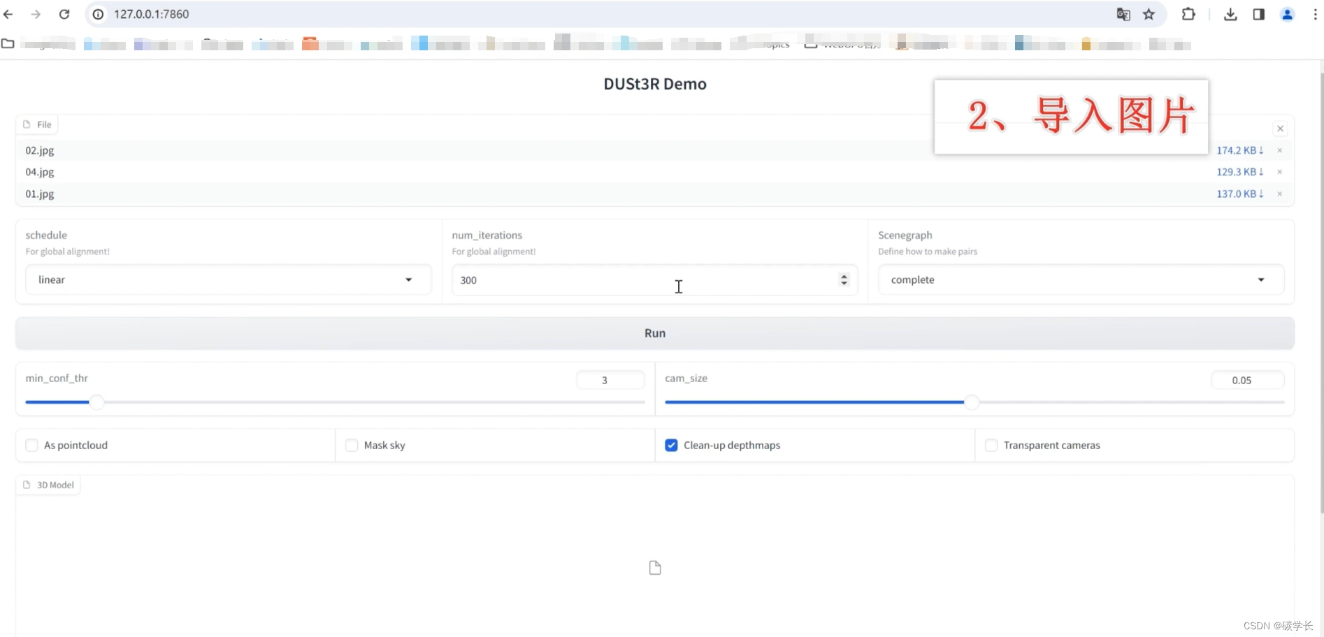Viewport: 1324px width, 637px height.
Task: Enable the Mask sky checkbox
Action: pyautogui.click(x=352, y=445)
